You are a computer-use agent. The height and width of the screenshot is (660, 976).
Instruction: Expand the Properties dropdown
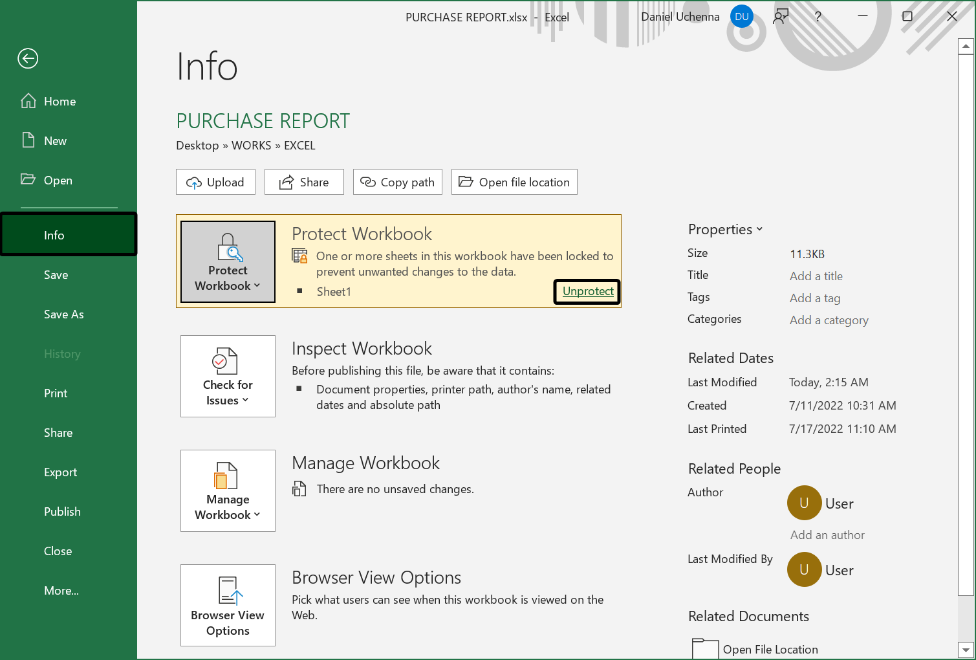click(759, 229)
